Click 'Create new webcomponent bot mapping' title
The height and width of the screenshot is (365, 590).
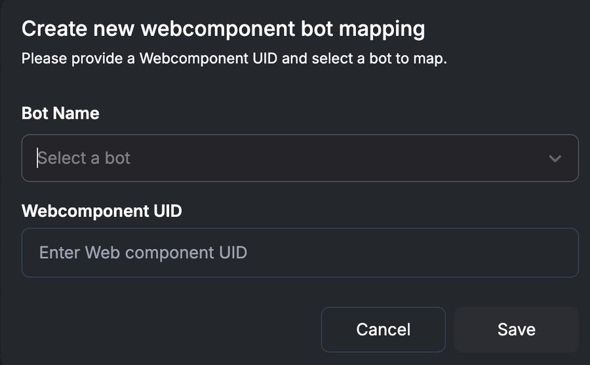224,29
